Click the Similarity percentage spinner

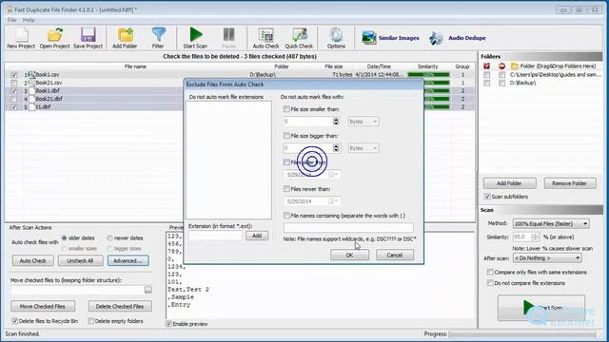point(535,237)
